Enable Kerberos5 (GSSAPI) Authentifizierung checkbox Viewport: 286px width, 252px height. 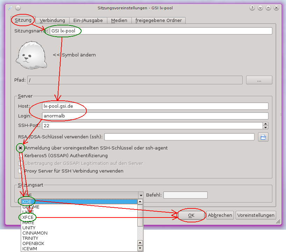coord(20,156)
